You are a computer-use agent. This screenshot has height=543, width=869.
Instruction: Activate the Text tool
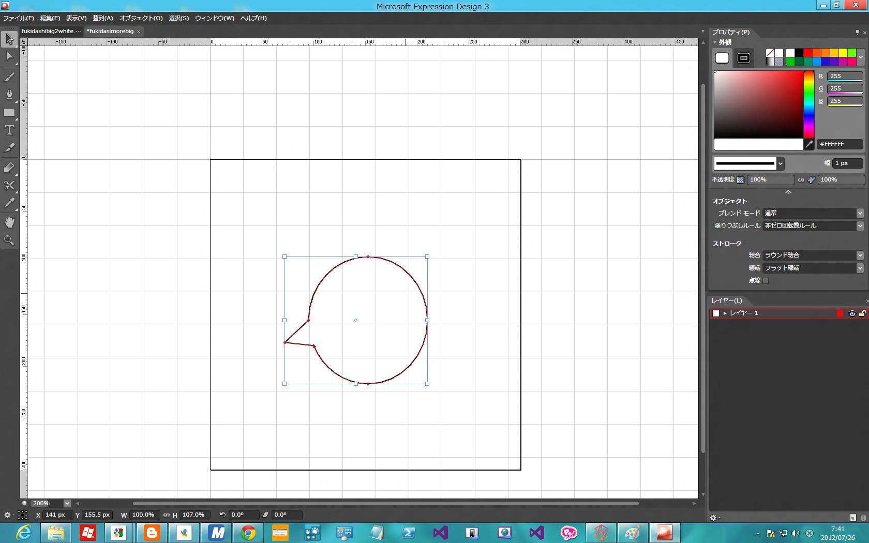(x=9, y=130)
